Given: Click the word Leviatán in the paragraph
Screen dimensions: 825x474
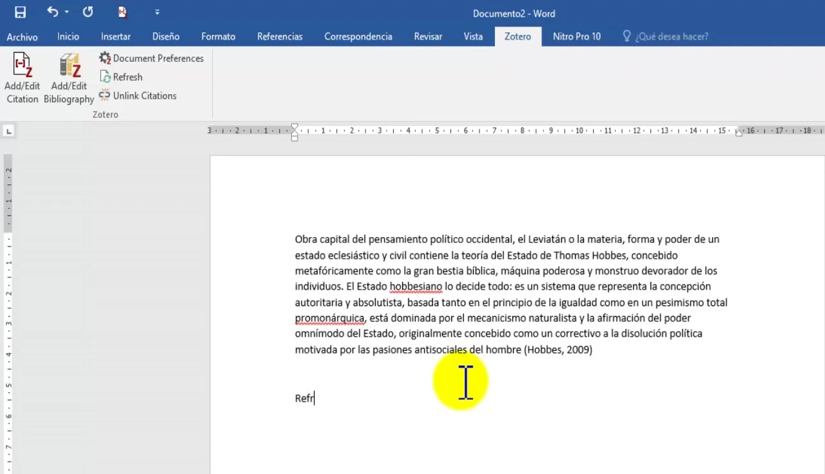Looking at the screenshot, I should (547, 240).
